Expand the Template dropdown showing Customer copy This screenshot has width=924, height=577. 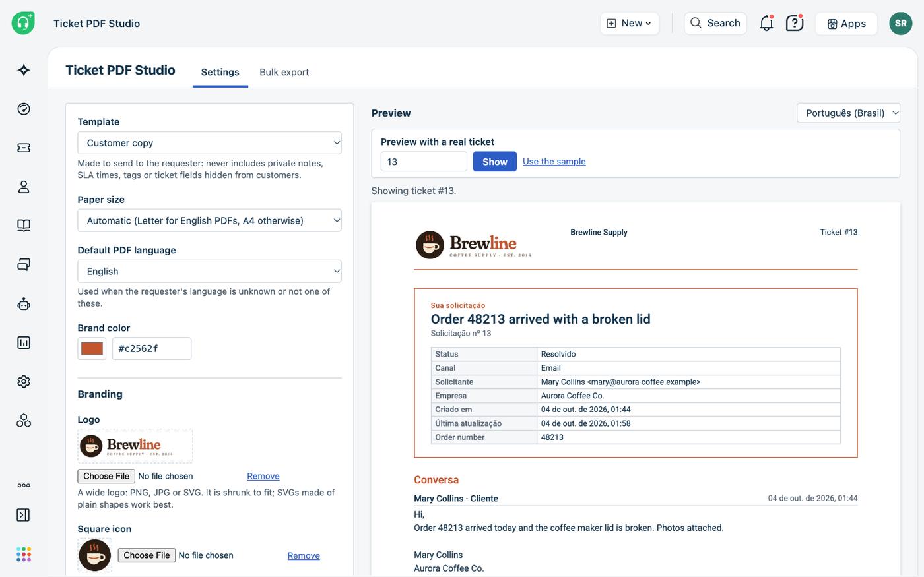pos(209,143)
